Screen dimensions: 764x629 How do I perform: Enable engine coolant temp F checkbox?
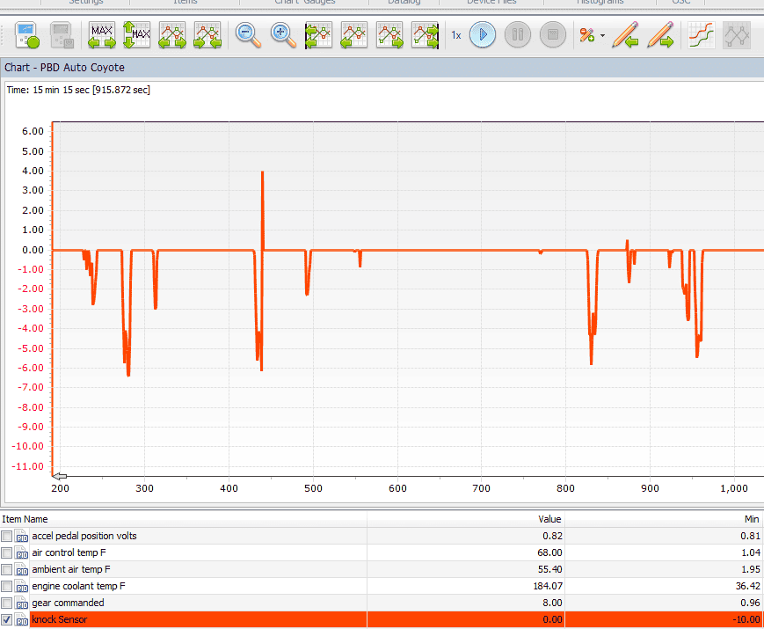click(6, 587)
